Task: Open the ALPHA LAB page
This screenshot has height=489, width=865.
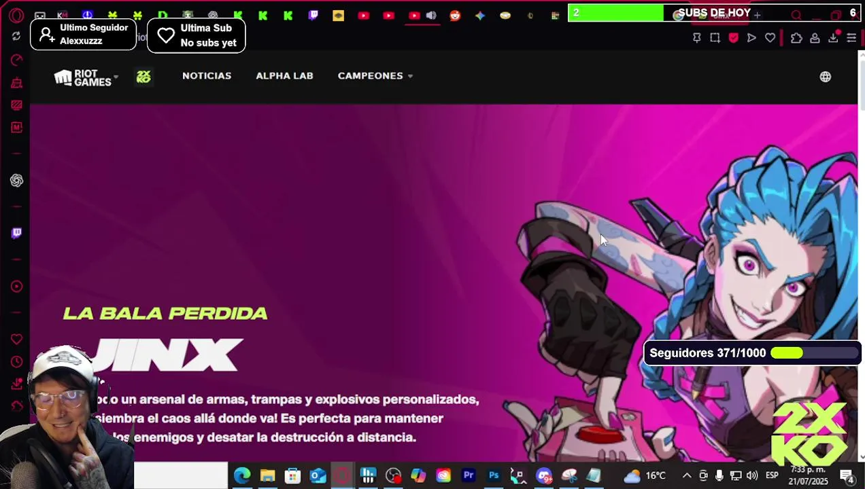Action: (x=284, y=76)
